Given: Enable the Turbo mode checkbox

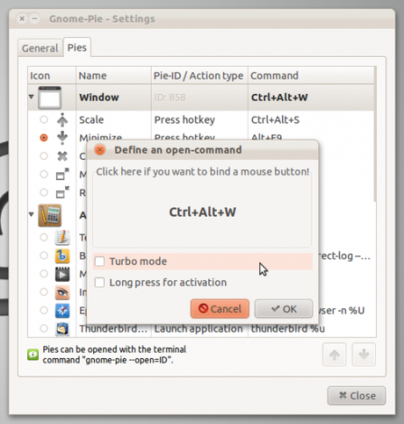Looking at the screenshot, I should pyautogui.click(x=99, y=262).
